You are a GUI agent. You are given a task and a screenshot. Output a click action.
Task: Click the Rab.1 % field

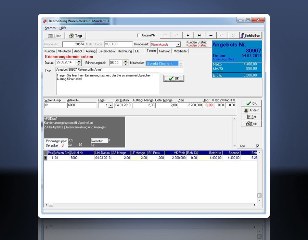click(x=208, y=105)
